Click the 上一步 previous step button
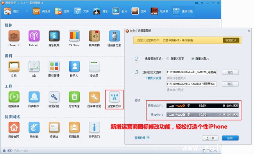This screenshot has width=254, height=154. pos(210,138)
